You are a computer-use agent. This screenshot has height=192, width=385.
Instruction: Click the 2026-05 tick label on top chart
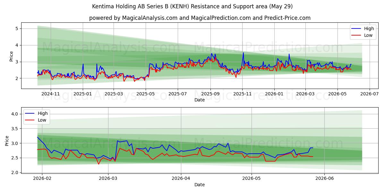(x=338, y=94)
